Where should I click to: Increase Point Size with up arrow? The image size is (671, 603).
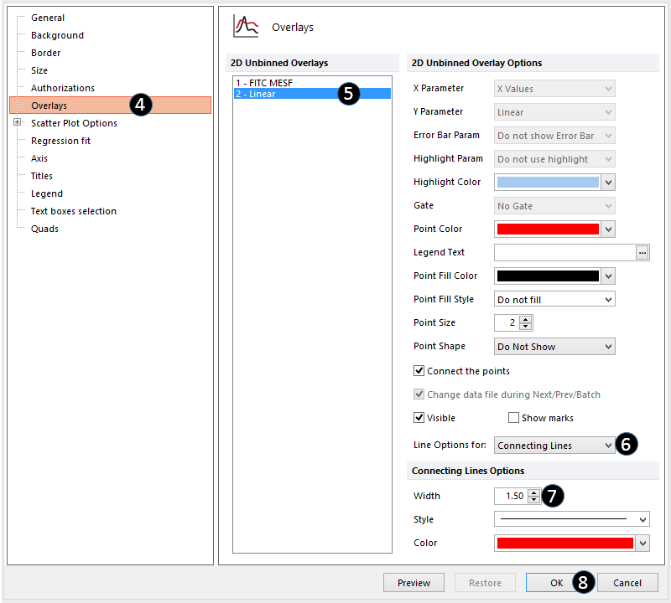[x=526, y=319]
